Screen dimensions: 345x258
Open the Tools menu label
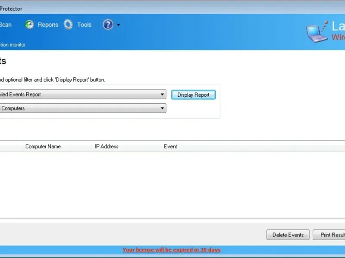(x=84, y=25)
